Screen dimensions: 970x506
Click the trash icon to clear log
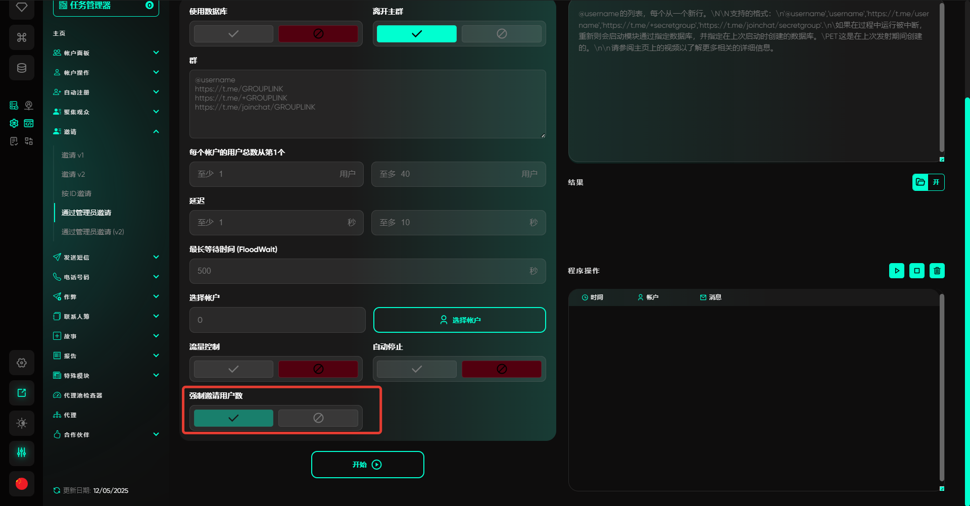click(937, 271)
